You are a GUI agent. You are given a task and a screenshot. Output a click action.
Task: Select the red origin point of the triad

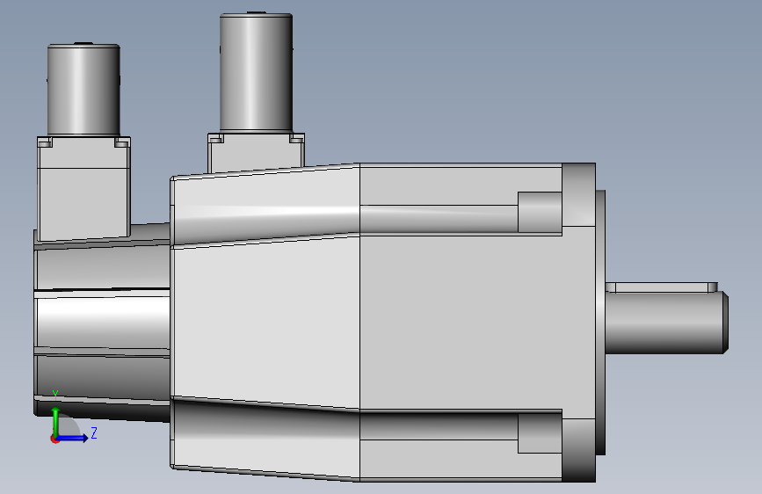[54, 439]
